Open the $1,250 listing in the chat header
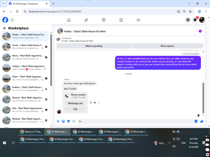This screenshot has width=210, height=157. coord(77,41)
